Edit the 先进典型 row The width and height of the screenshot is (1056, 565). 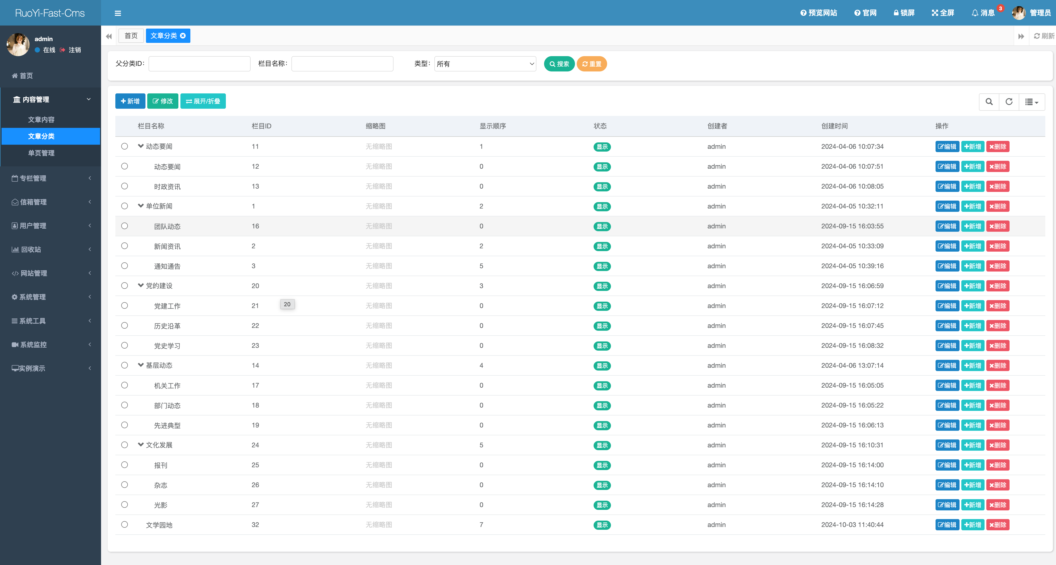coord(947,425)
